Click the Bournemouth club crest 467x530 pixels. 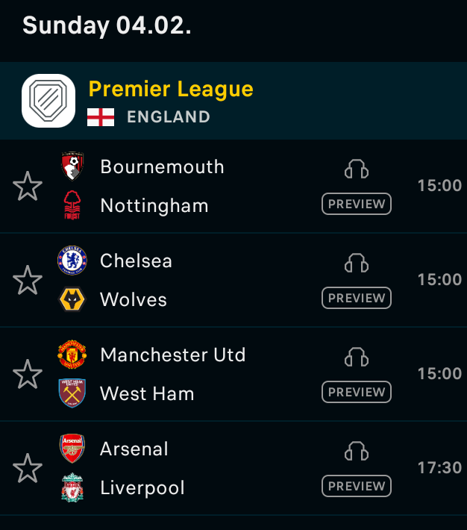click(72, 166)
